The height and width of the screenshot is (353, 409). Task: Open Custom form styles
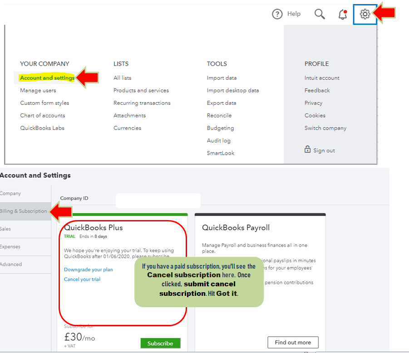[x=44, y=103]
